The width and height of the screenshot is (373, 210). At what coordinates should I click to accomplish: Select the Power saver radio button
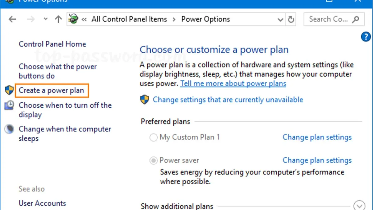point(154,161)
